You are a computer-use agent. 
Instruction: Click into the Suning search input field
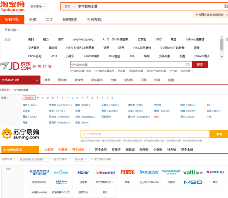coord(144,134)
